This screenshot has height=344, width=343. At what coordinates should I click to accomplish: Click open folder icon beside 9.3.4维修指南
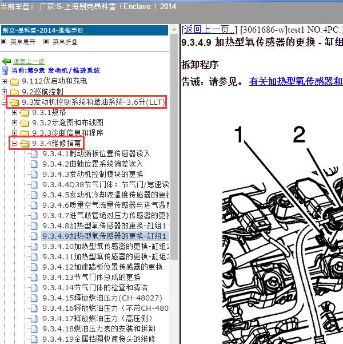(x=25, y=144)
